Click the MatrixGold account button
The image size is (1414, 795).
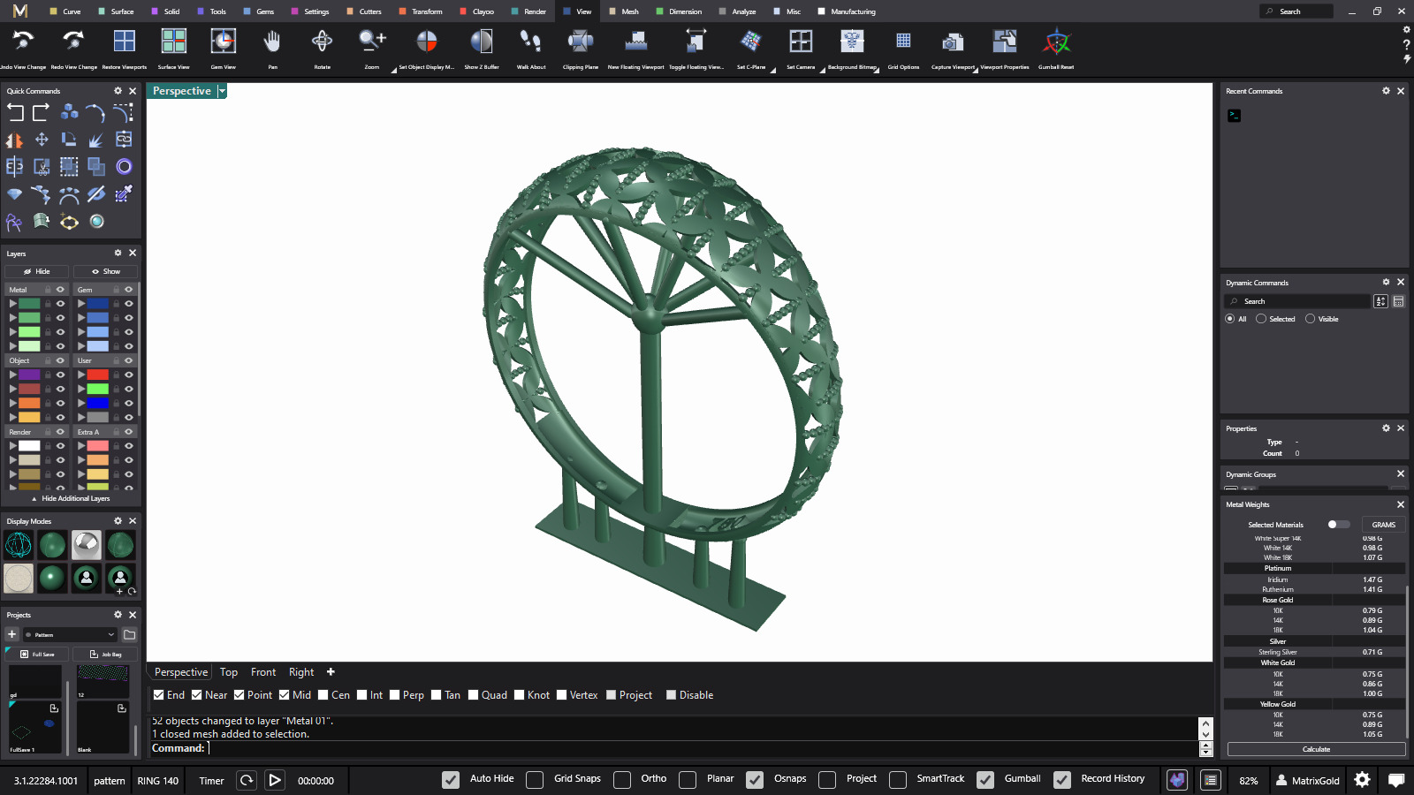(1308, 780)
